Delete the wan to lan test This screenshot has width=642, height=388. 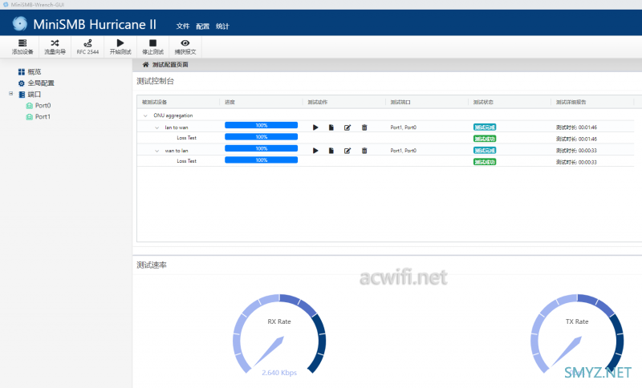(364, 151)
